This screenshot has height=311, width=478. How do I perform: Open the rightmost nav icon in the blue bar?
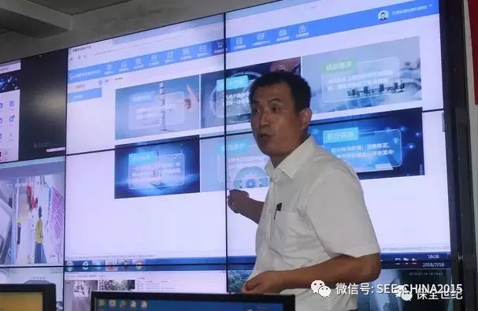302,31
